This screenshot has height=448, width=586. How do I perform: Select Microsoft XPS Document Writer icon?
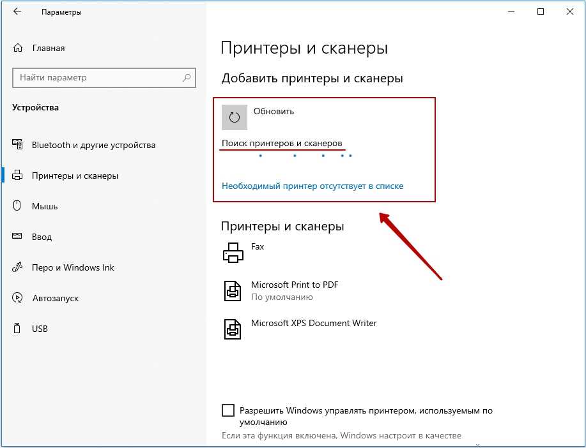point(233,329)
